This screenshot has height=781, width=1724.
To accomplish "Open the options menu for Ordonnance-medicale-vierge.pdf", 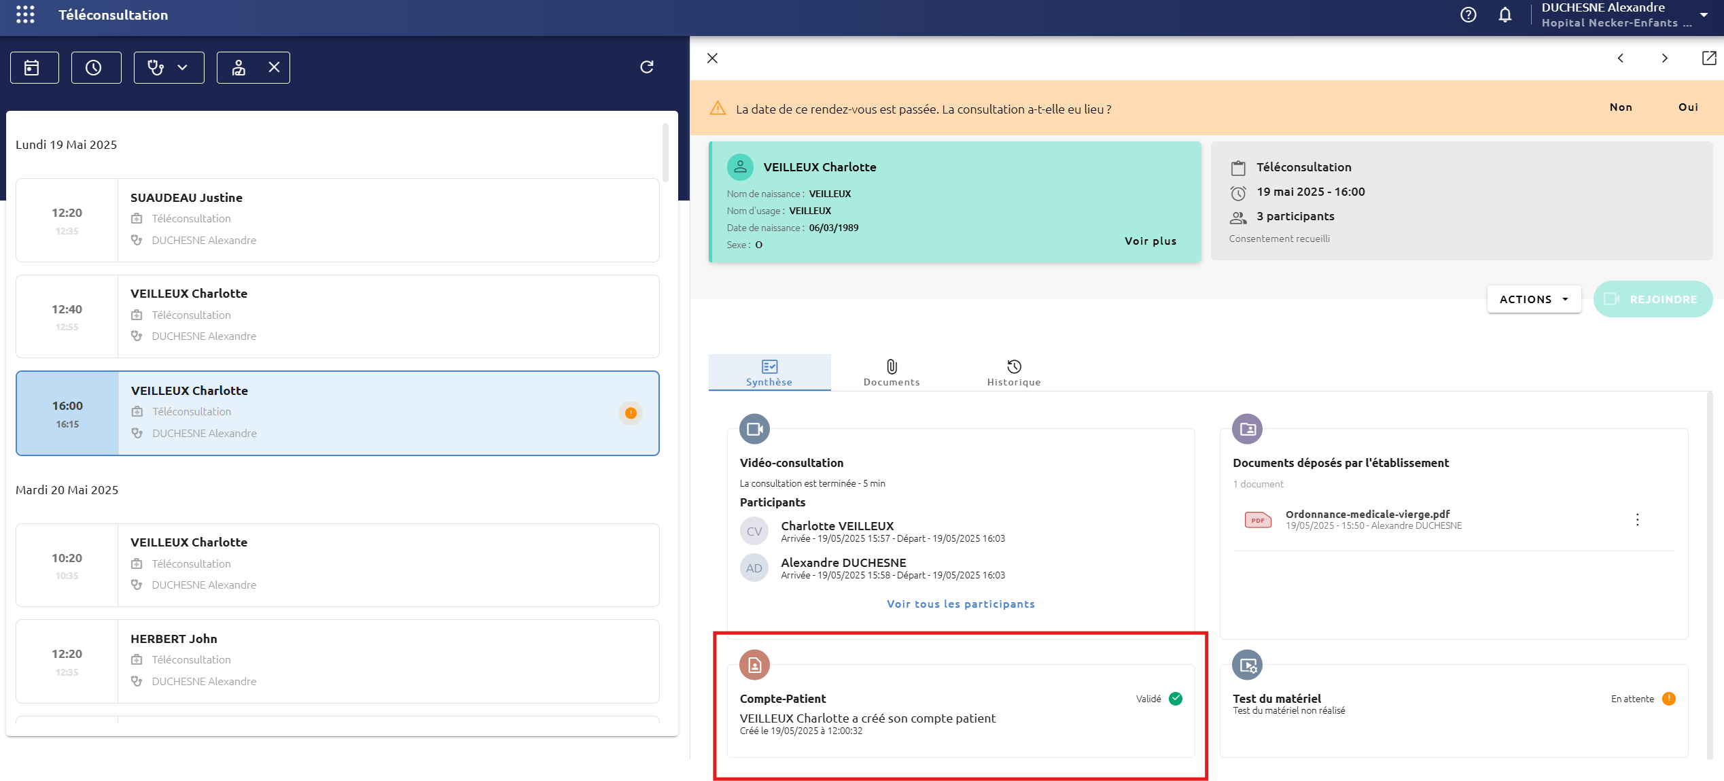I will 1637,520.
